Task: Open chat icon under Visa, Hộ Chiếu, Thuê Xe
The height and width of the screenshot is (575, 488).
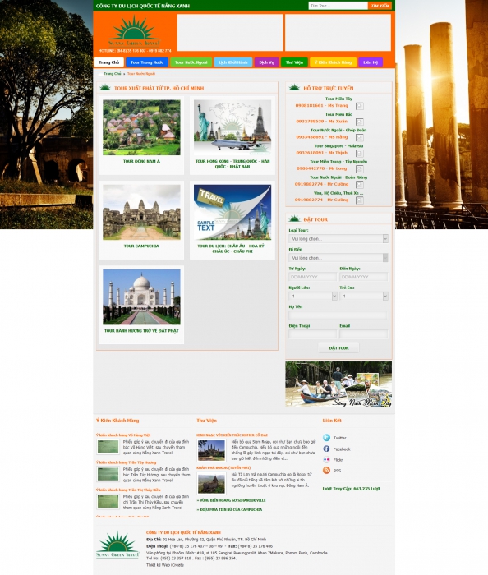Action: (x=360, y=200)
